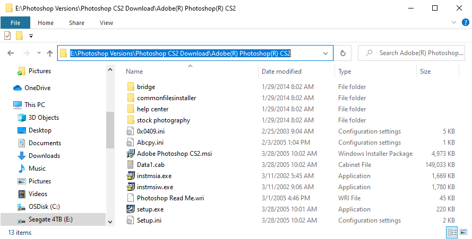Open the Share ribbon tab

(76, 23)
